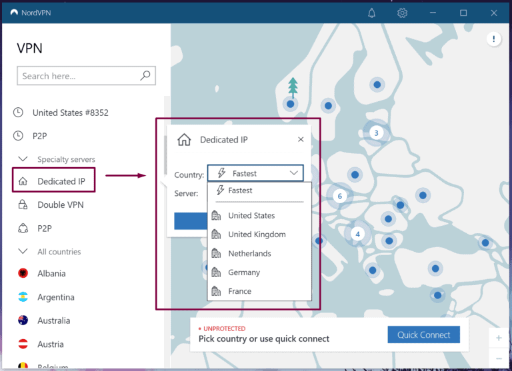Collapse the Specialty servers section
512x371 pixels.
click(23, 159)
